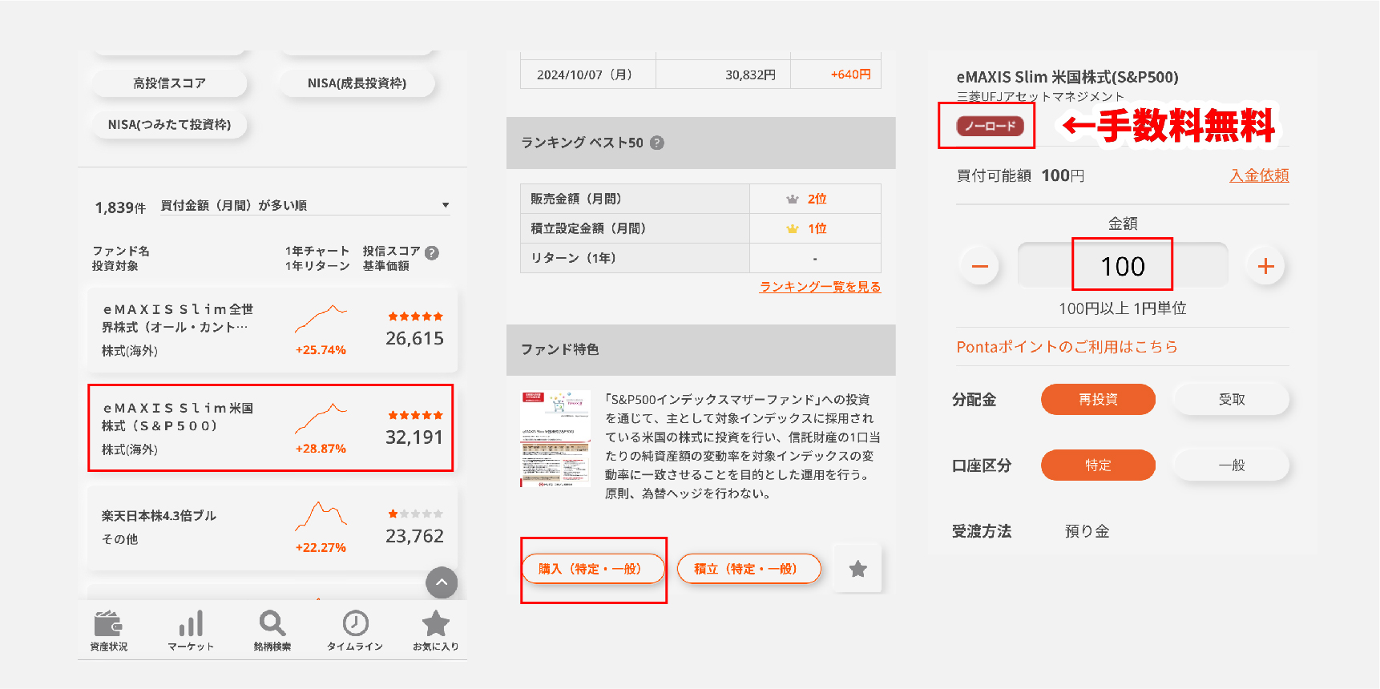1380x689 pixels.
Task: Open the eMAXIS Slim 米国株式 (S&P500) fund card
Action: pos(272,428)
